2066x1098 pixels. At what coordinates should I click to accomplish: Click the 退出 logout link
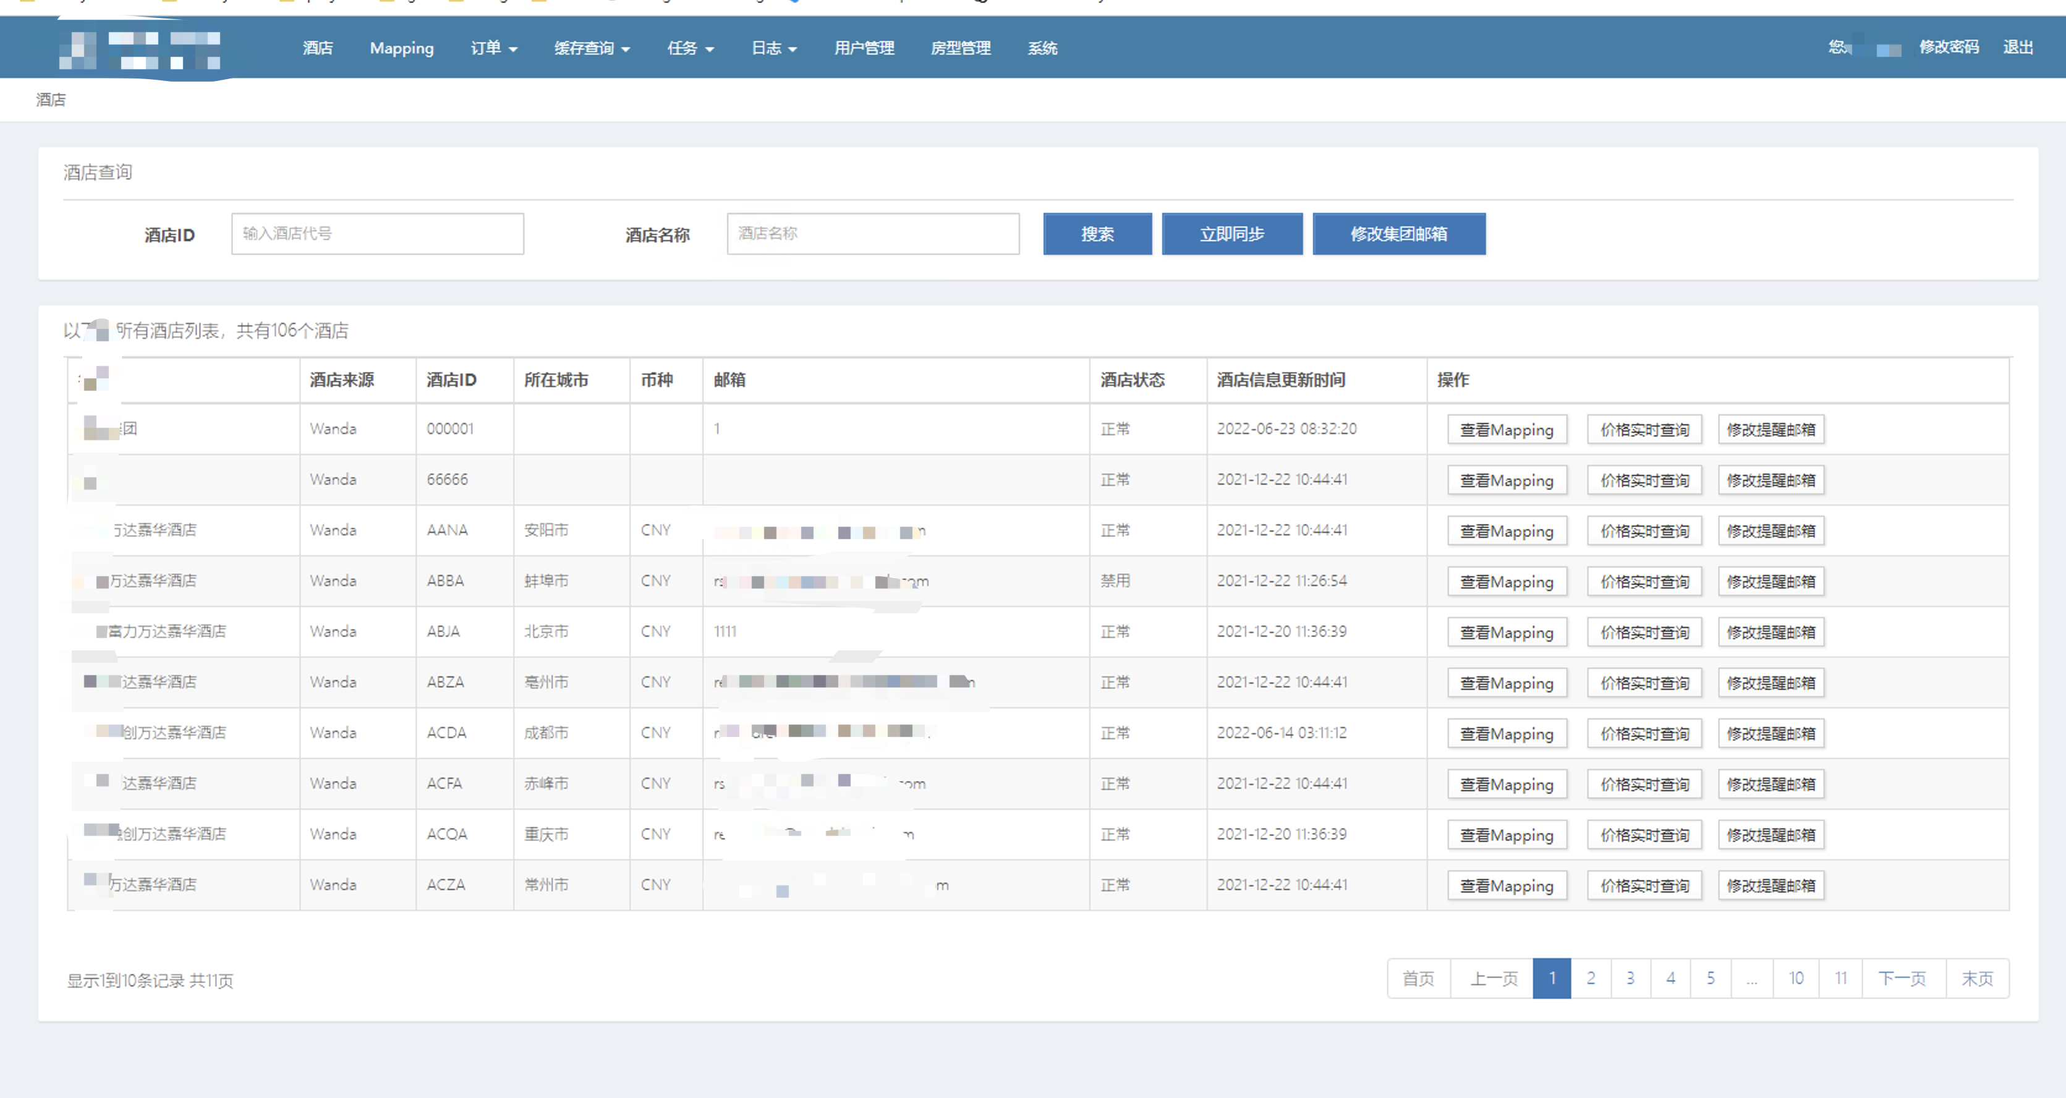pos(2018,48)
